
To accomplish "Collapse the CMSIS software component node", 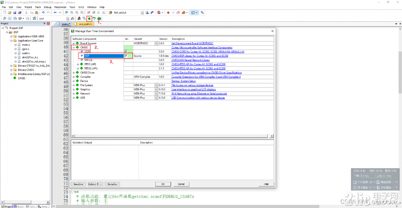I will pos(74,47).
